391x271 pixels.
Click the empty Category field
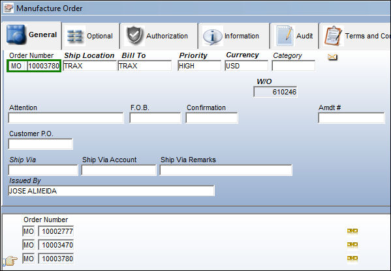294,66
